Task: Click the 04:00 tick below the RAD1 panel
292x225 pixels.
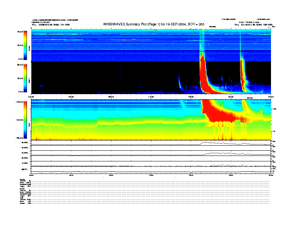Action: pyautogui.click(x=71, y=97)
